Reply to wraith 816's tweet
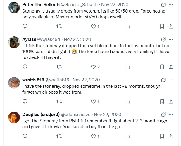 (x=25, y=101)
